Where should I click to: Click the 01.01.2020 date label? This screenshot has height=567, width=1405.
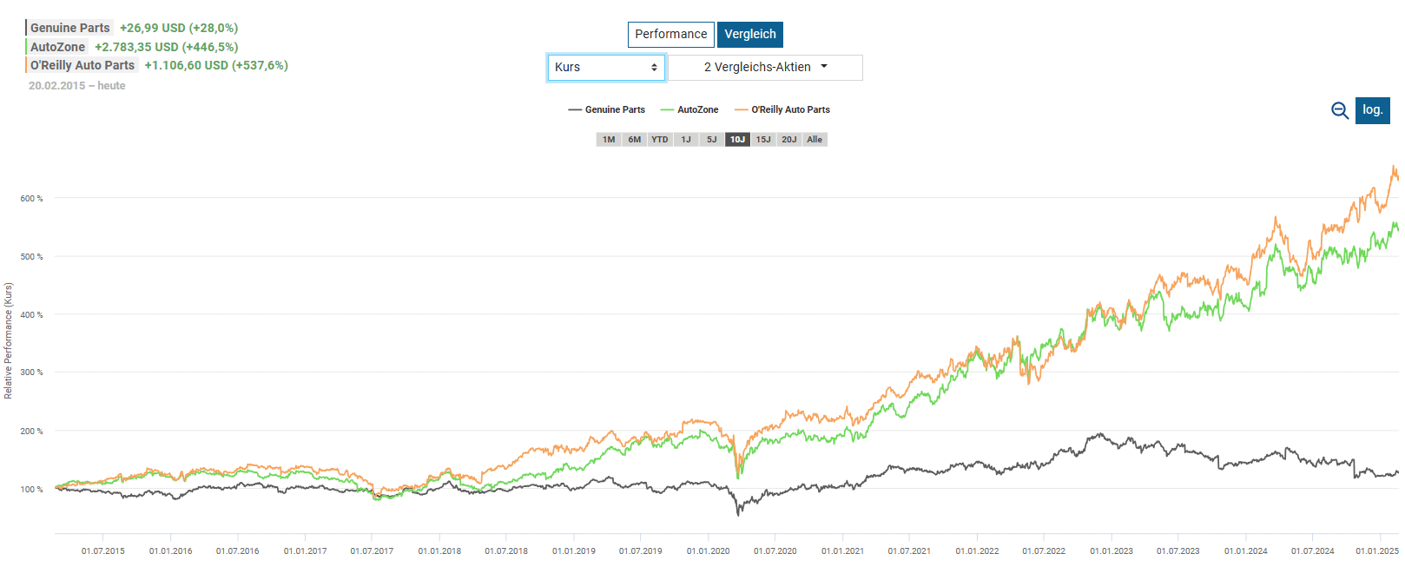(x=709, y=551)
